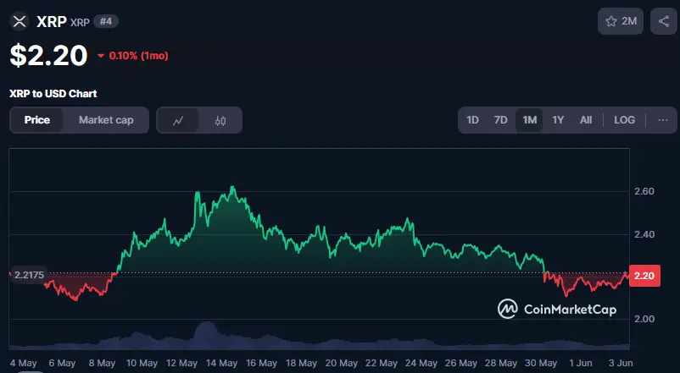The height and width of the screenshot is (373, 680).
Task: Switch to candlestick chart icon
Action: [220, 120]
